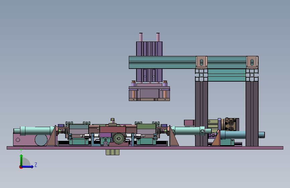Screen dimensions: 290x188
Task: Select the right guide rod atop the vertical cylinder
Action: 158,37
